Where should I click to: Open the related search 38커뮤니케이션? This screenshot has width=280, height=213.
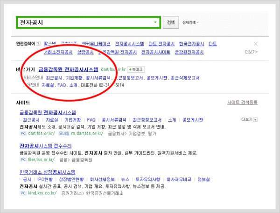[96, 44]
